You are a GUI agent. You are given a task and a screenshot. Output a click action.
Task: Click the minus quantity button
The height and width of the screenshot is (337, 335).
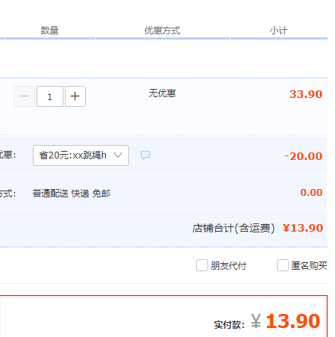tap(25, 96)
